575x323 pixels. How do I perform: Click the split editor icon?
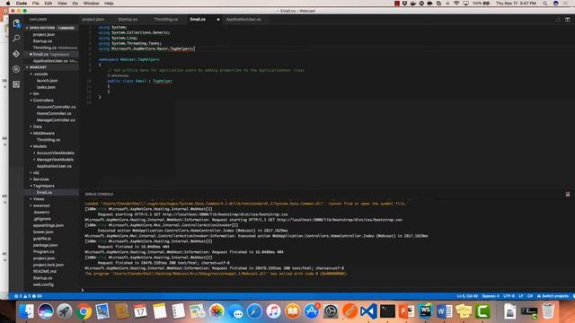(x=567, y=19)
